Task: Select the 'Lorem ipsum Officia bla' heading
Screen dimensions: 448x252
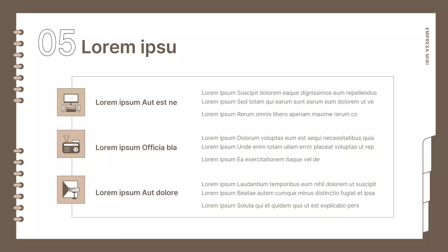Action: click(136, 148)
